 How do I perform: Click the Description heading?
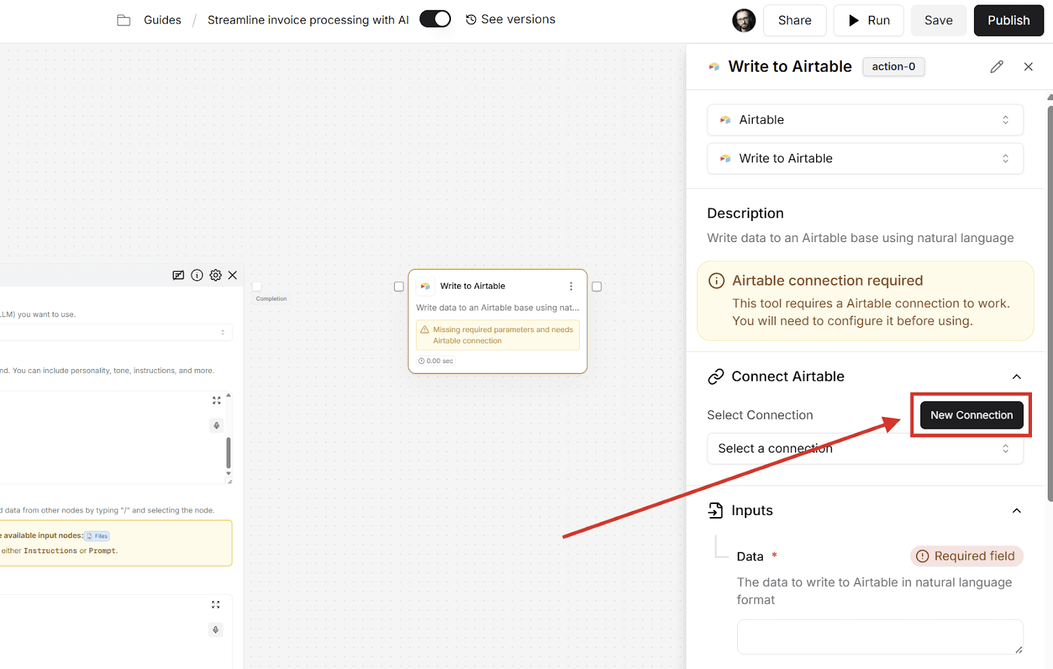pos(745,213)
